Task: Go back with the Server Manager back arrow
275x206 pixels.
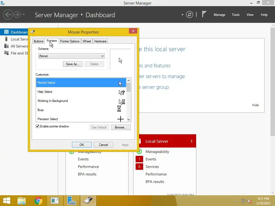Action: 8,14
